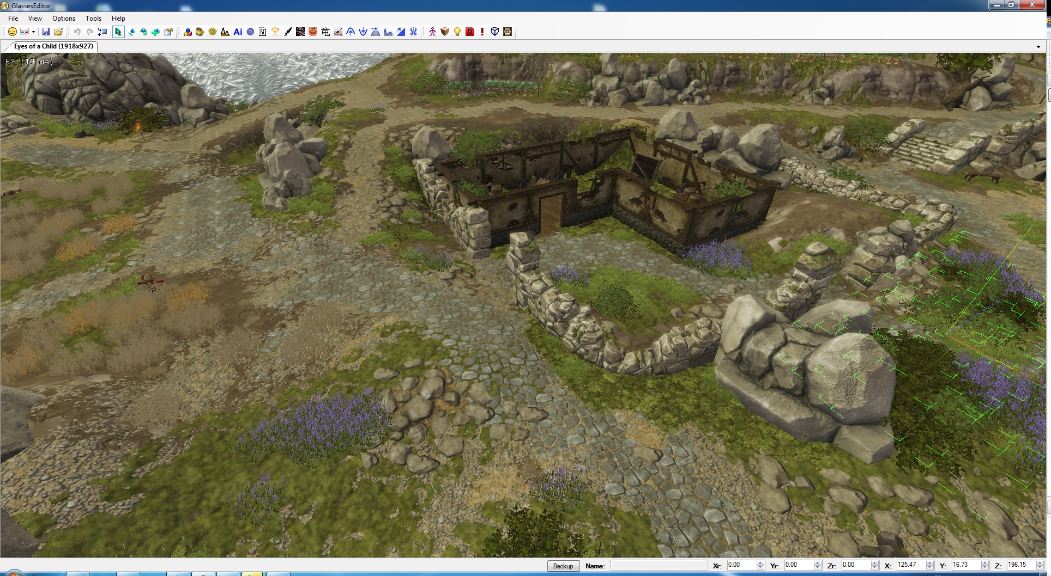The height and width of the screenshot is (576, 1051).
Task: Click the save (floppy disk) icon
Action: click(x=46, y=32)
